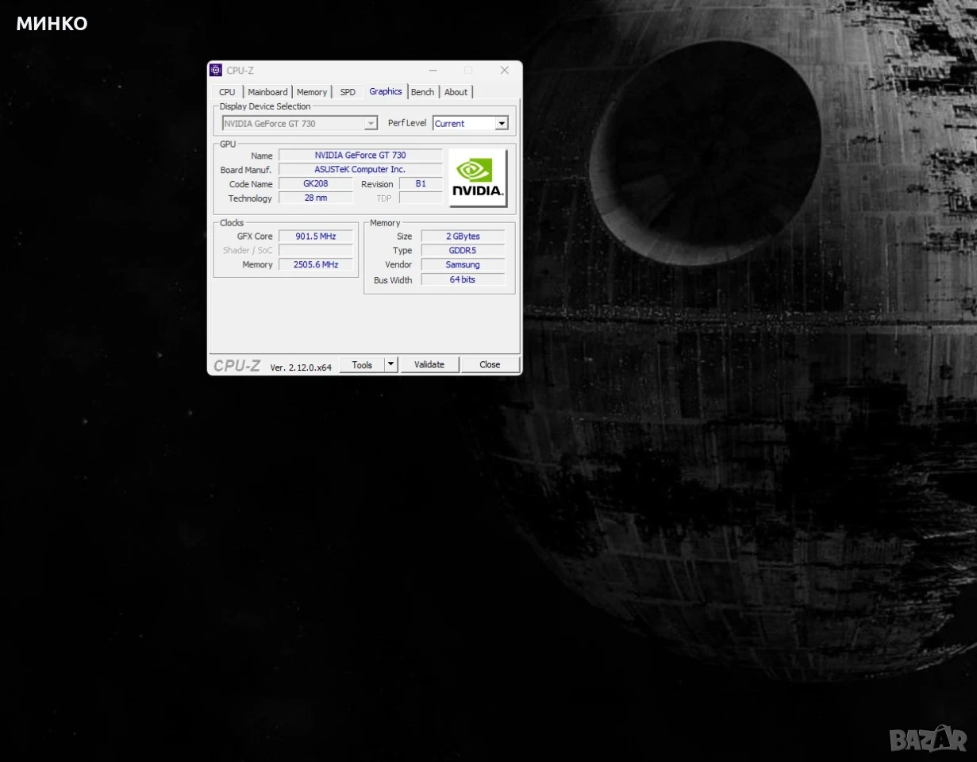This screenshot has width=977, height=762.
Task: Click the Samsung vendor value
Action: click(x=463, y=265)
